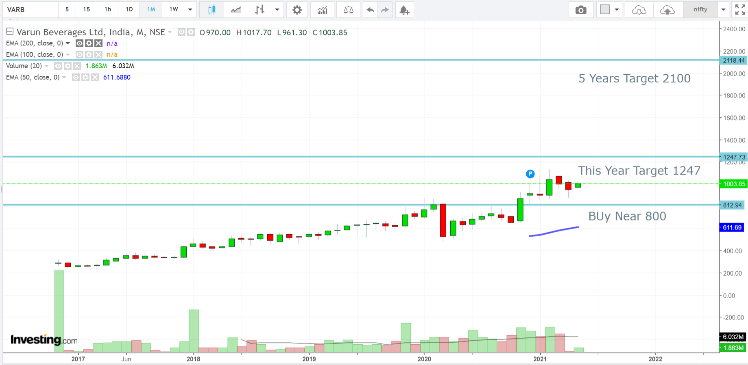This screenshot has width=748, height=365.
Task: Click the volume label 6.032M on axis
Action: (733, 337)
